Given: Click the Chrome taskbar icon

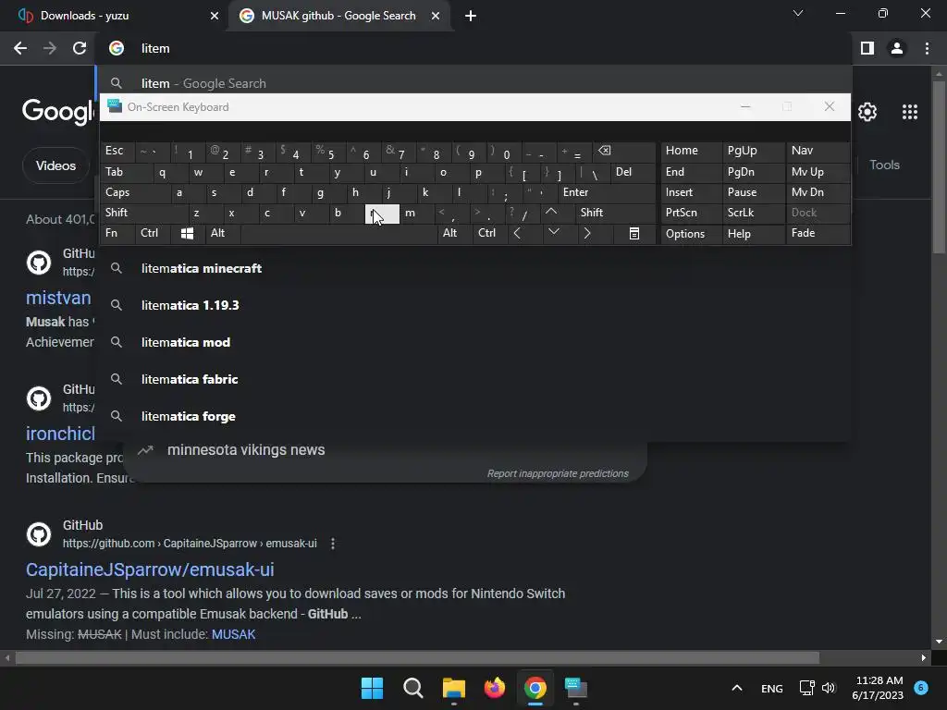Looking at the screenshot, I should [x=535, y=688].
